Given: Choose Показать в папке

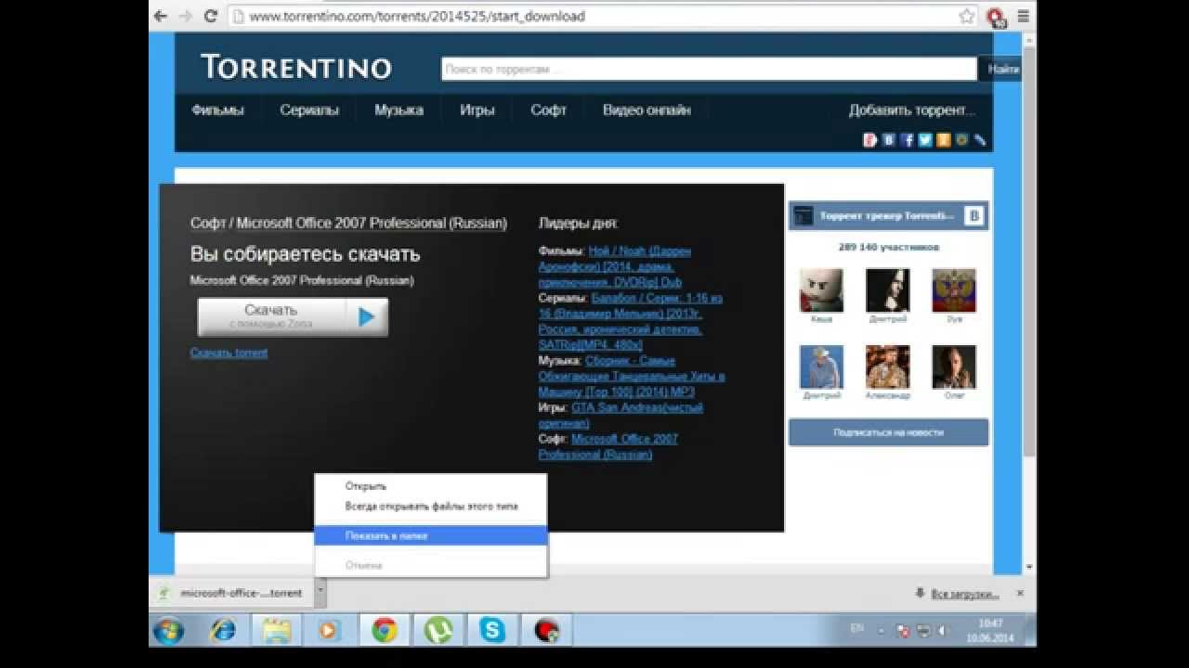Looking at the screenshot, I should (431, 535).
